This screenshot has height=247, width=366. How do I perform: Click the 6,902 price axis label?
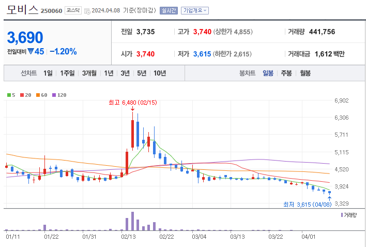(341, 100)
